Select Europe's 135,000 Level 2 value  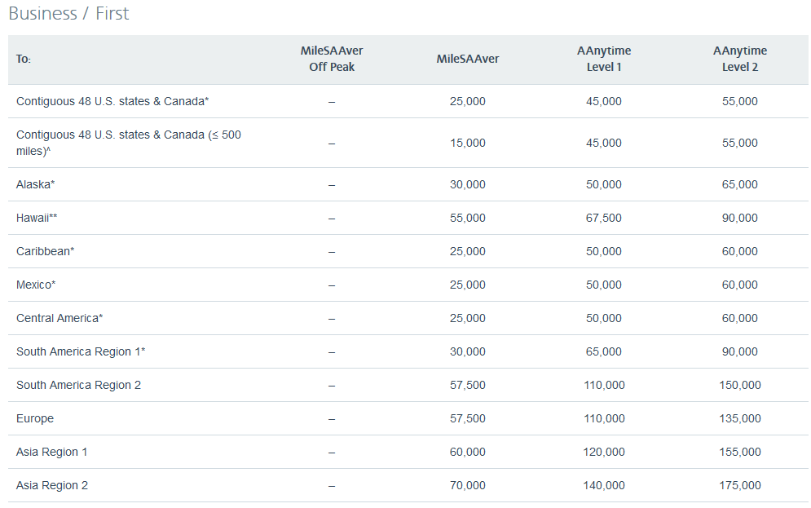(739, 418)
